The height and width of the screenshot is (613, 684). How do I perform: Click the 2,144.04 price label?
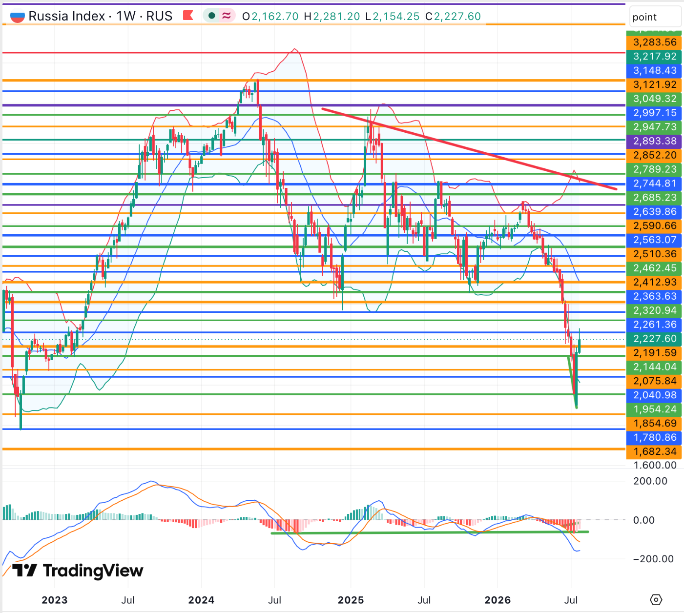(654, 367)
